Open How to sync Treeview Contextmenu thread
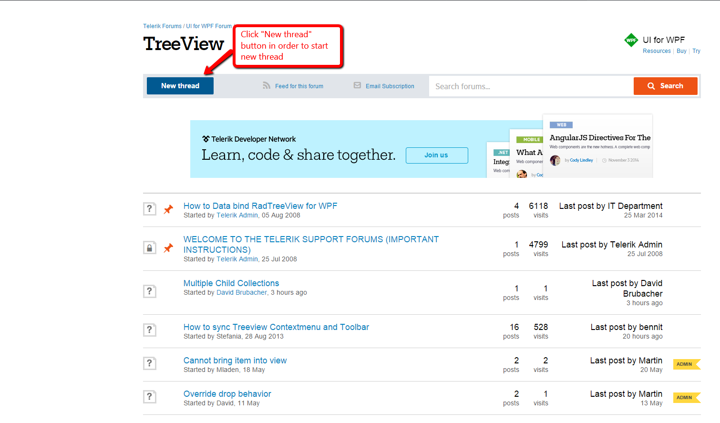720x423 pixels. [x=276, y=327]
